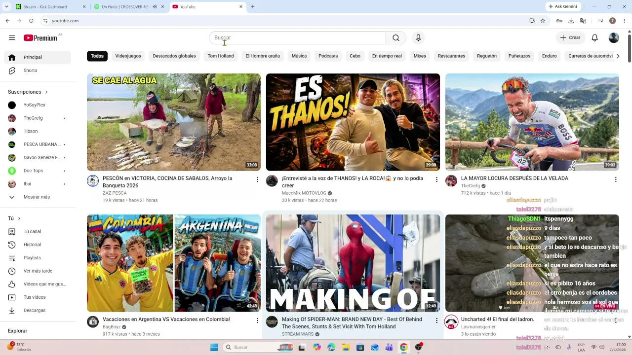This screenshot has height=355, width=632.
Task: Close the Stream - Kick Dashboard tab
Action: [x=84, y=7]
